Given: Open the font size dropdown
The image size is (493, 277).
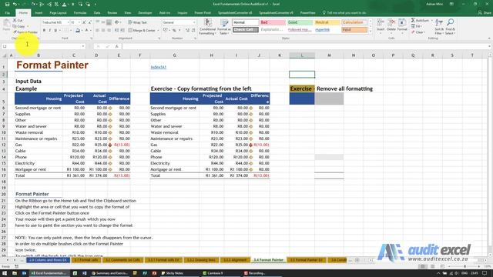Looking at the screenshot, I should tap(79, 22).
